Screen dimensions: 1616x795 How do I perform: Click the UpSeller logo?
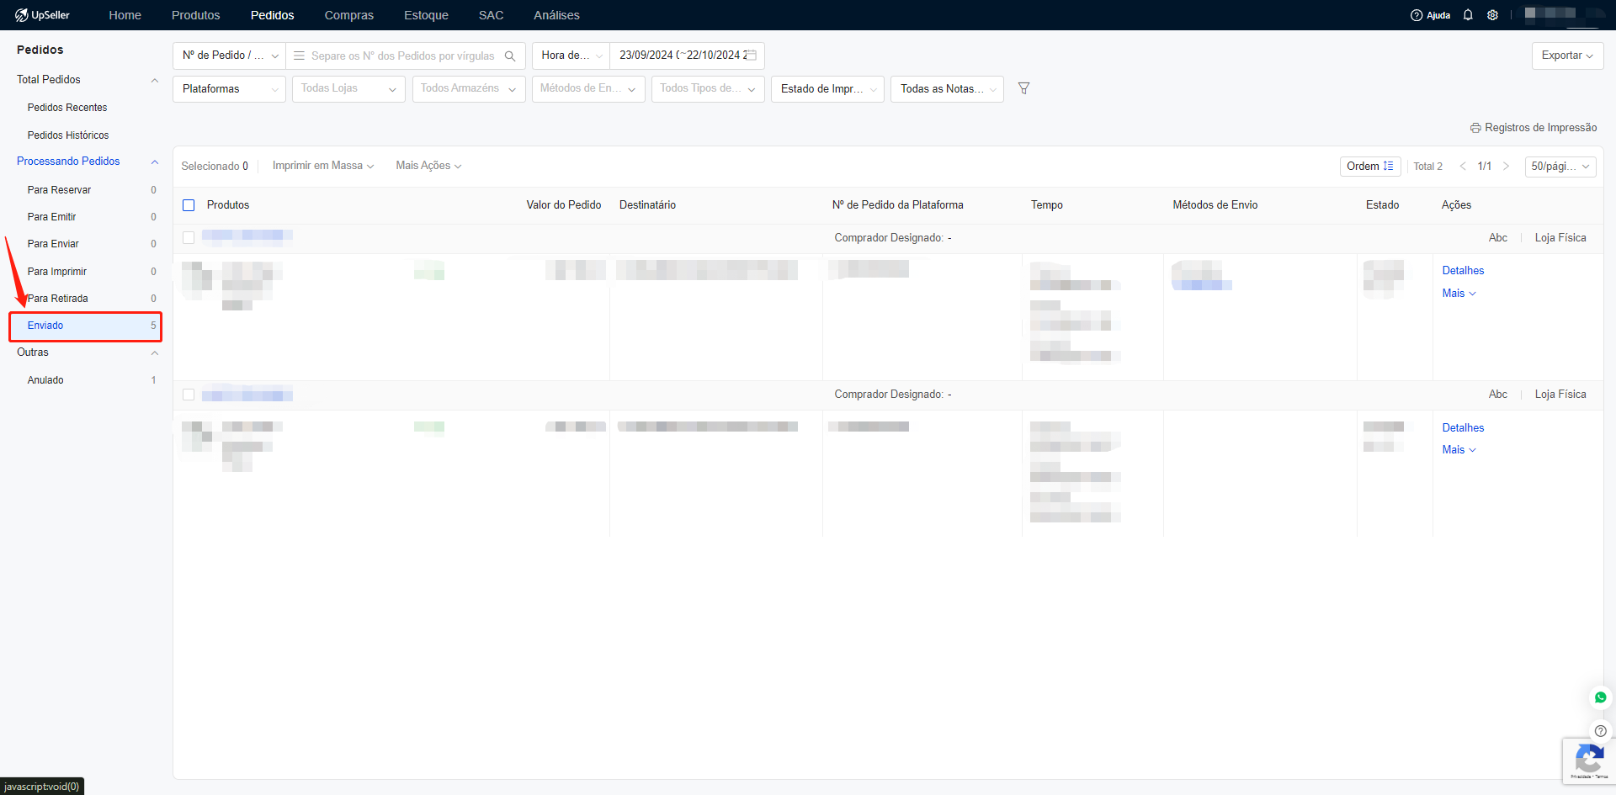pos(42,15)
